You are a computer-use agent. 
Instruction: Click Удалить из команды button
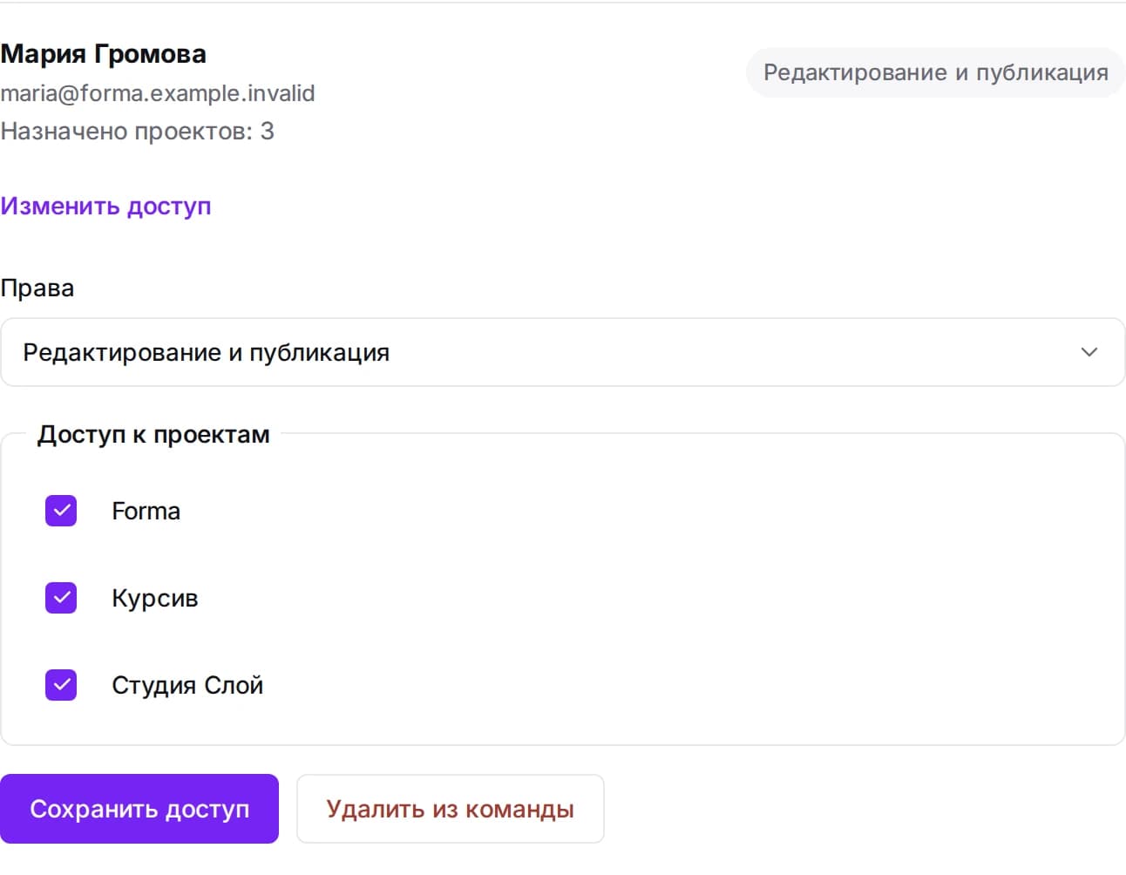(x=451, y=809)
